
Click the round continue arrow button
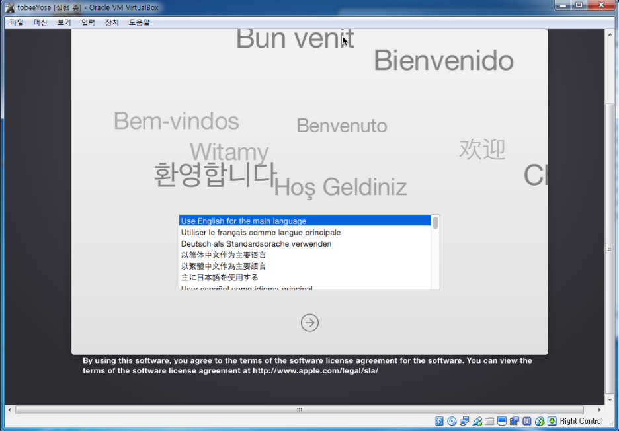point(309,323)
